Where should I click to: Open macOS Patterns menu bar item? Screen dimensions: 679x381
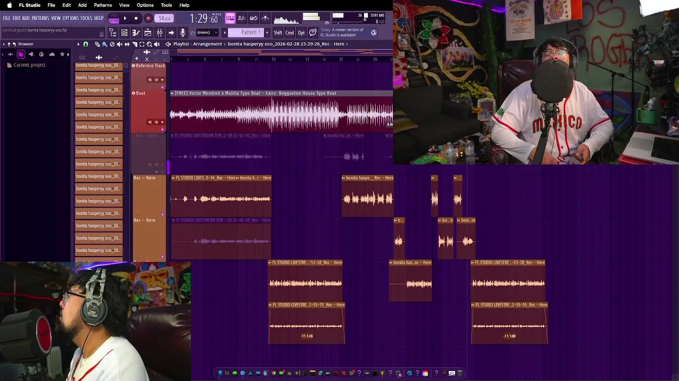pyautogui.click(x=103, y=5)
